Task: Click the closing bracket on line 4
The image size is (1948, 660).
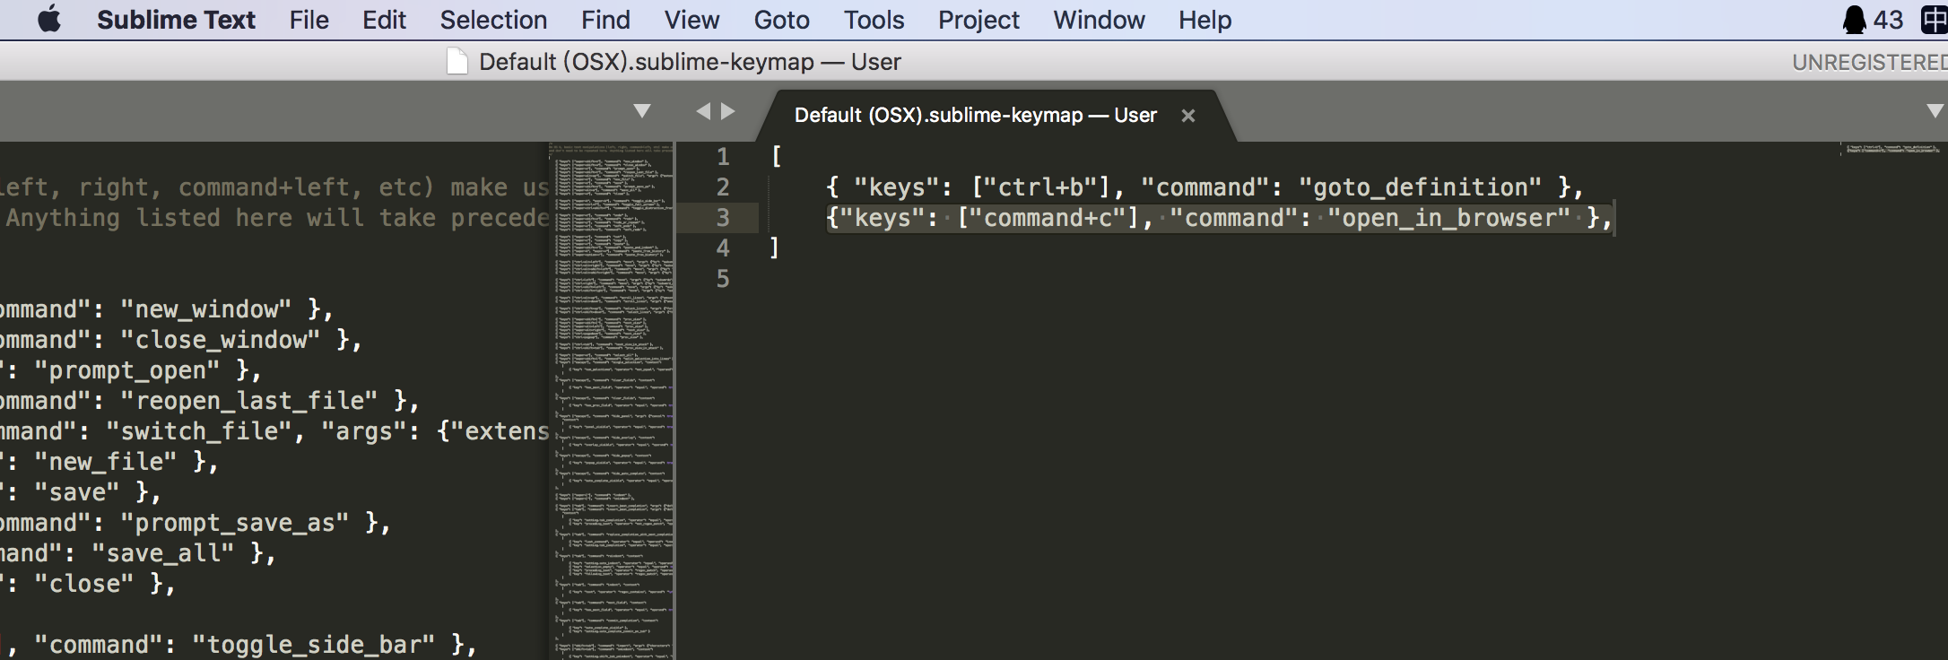Action: [774, 248]
